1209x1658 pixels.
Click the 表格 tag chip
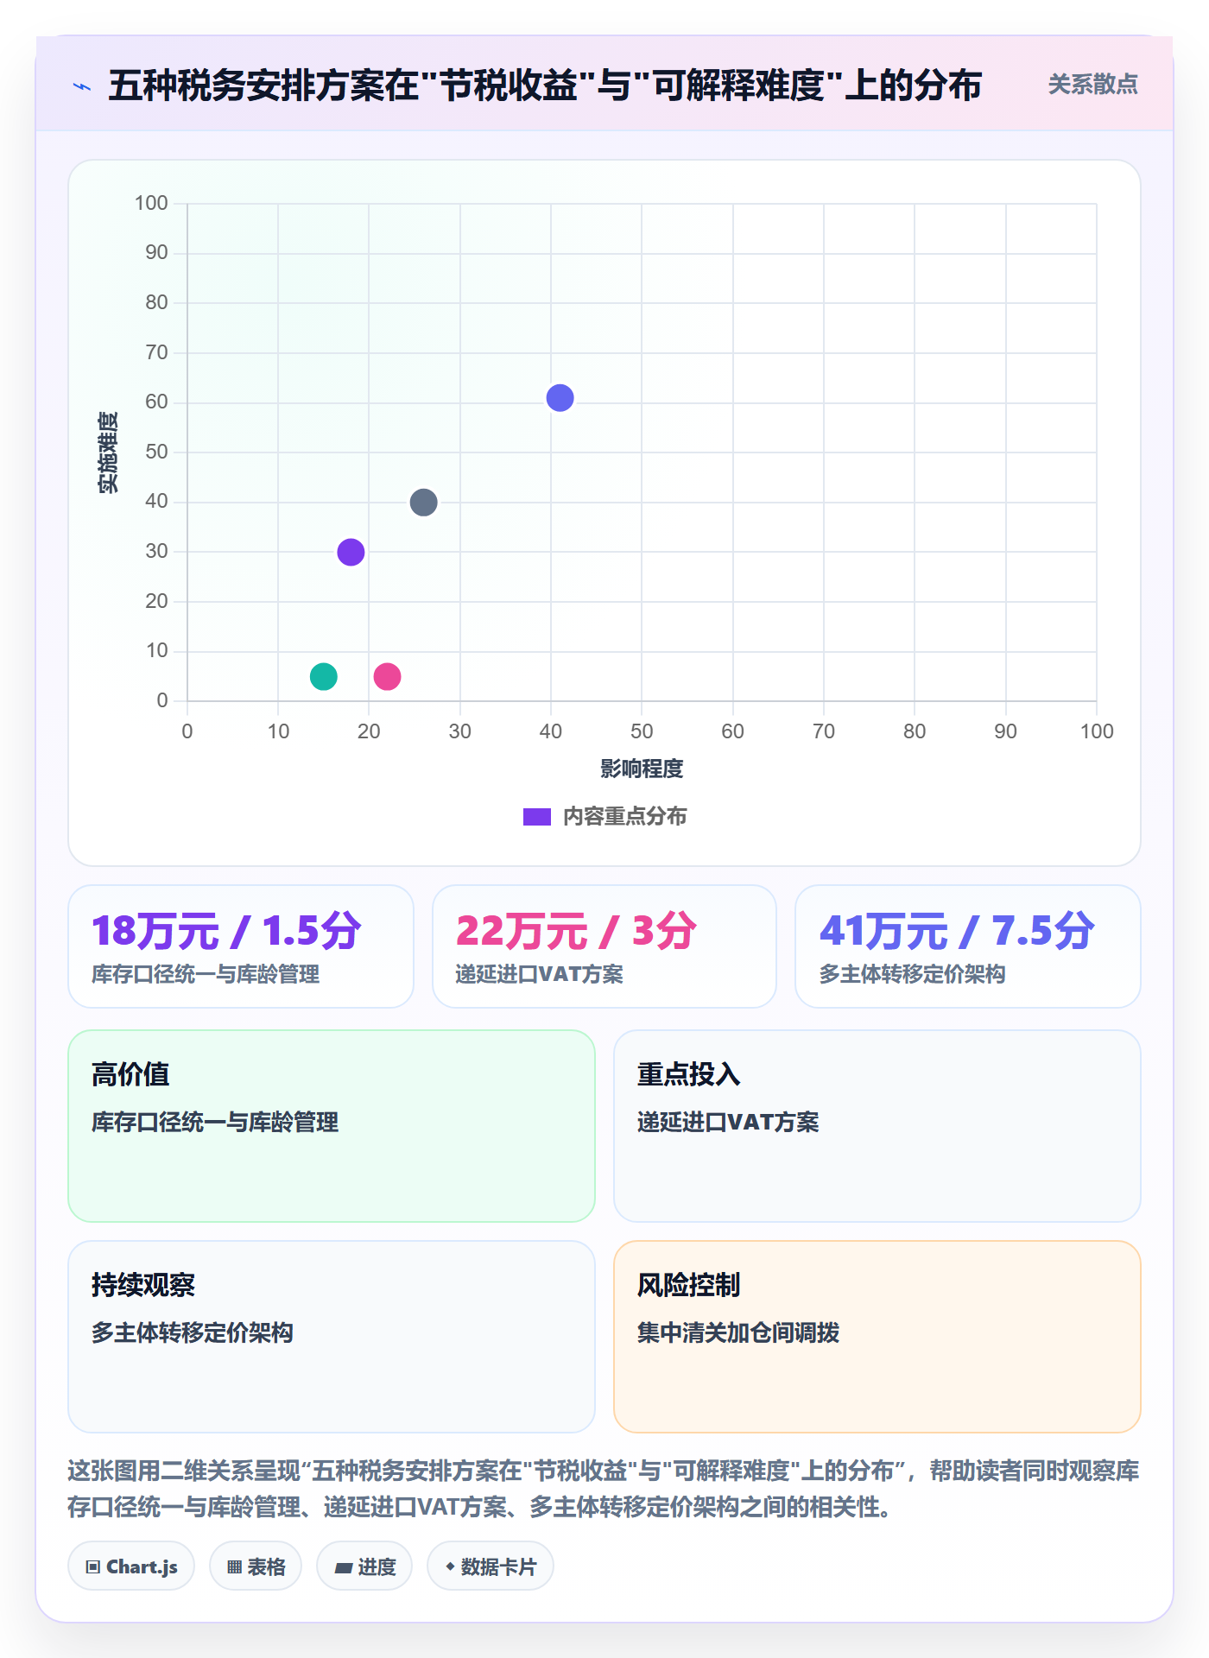pos(256,1566)
